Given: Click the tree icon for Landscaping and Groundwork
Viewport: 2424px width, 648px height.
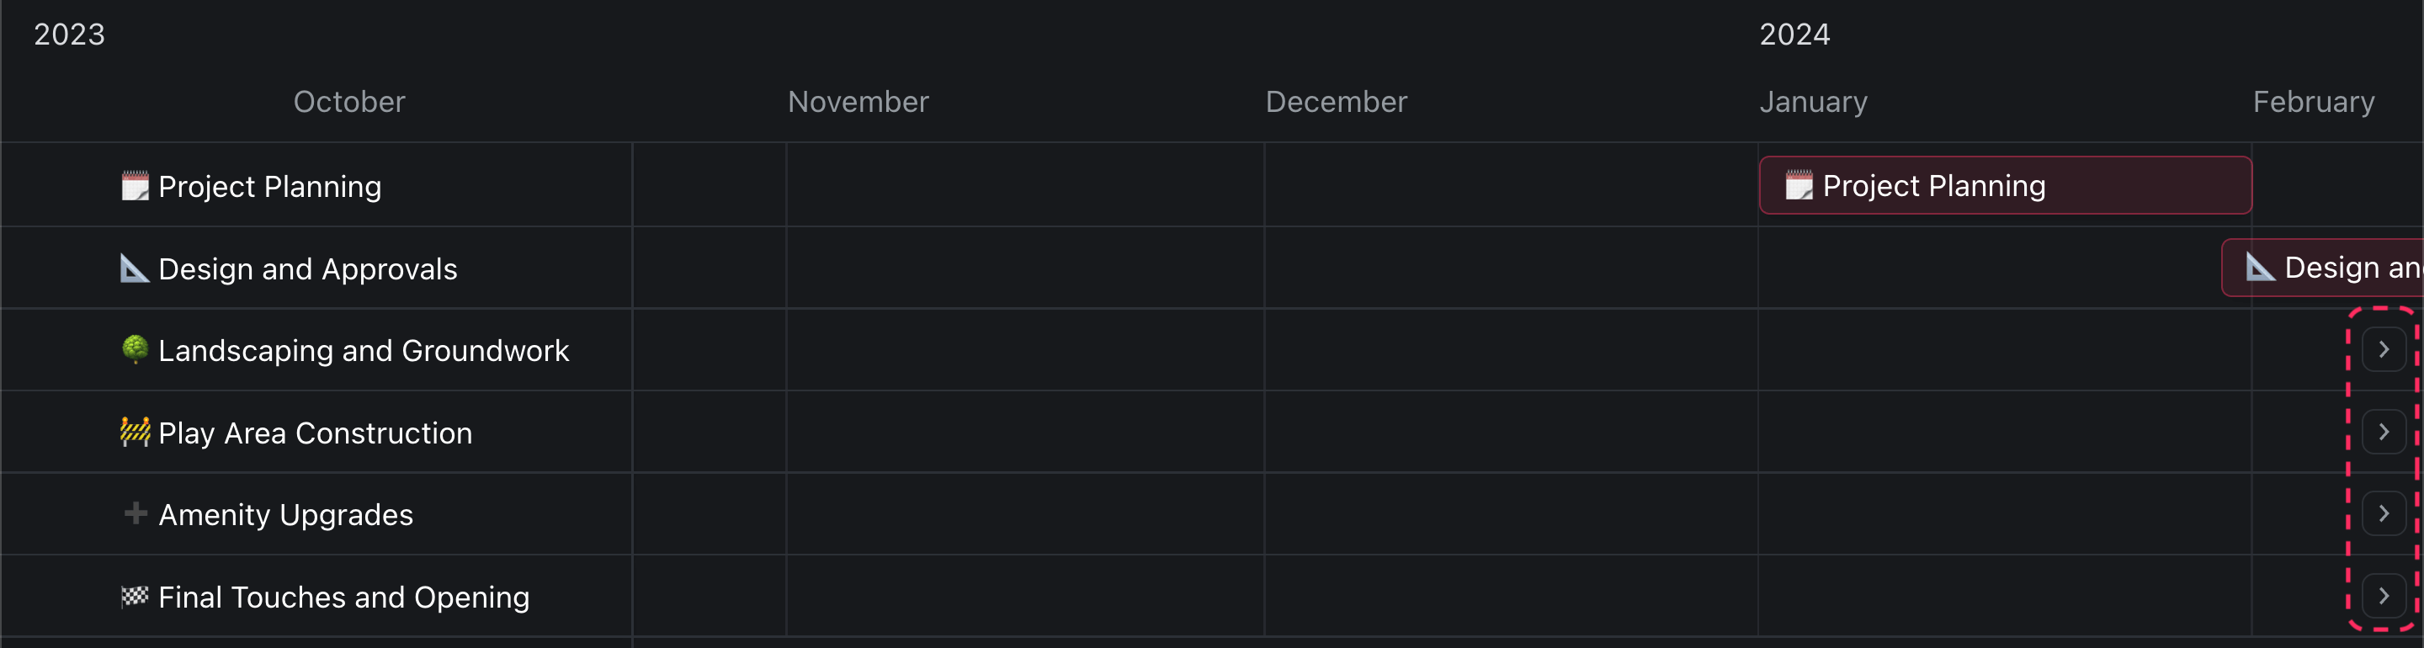Looking at the screenshot, I should [x=135, y=350].
